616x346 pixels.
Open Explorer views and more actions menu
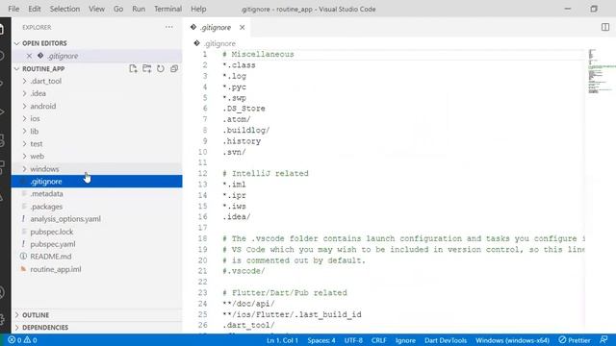169,27
